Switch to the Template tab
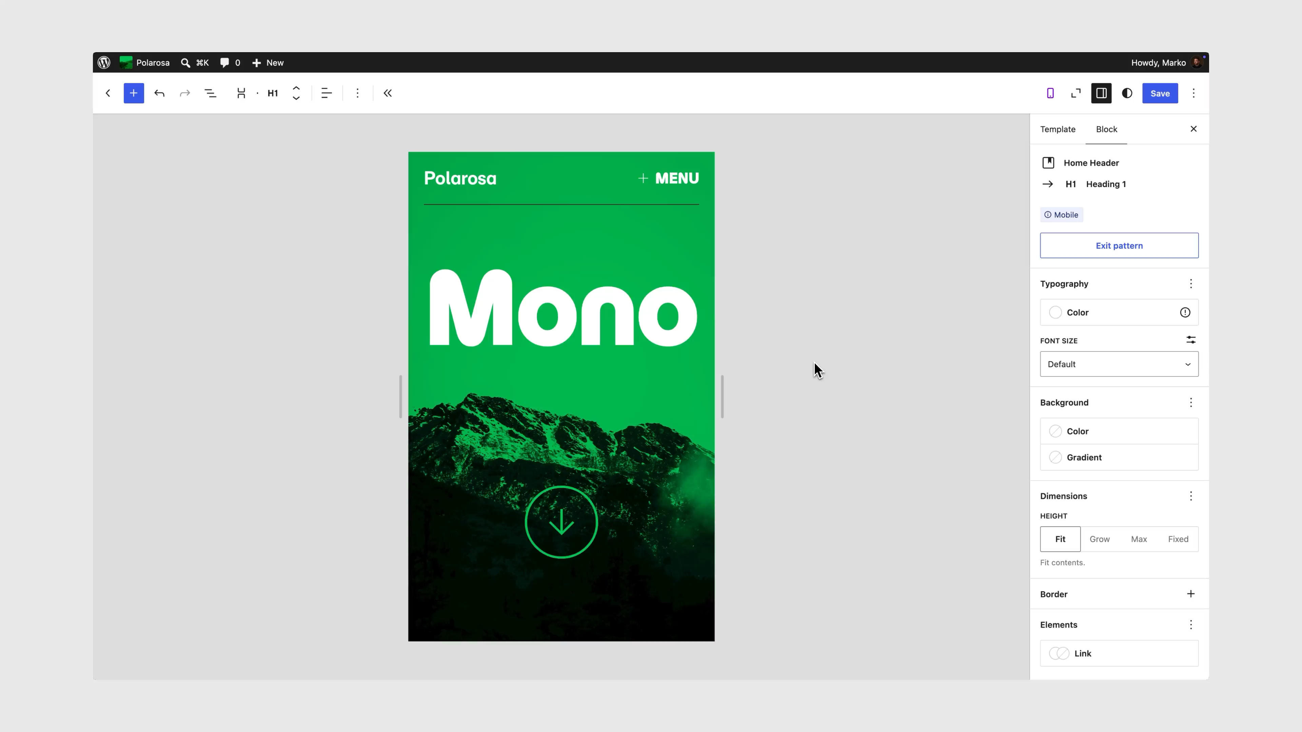This screenshot has width=1302, height=732. pos(1058,129)
